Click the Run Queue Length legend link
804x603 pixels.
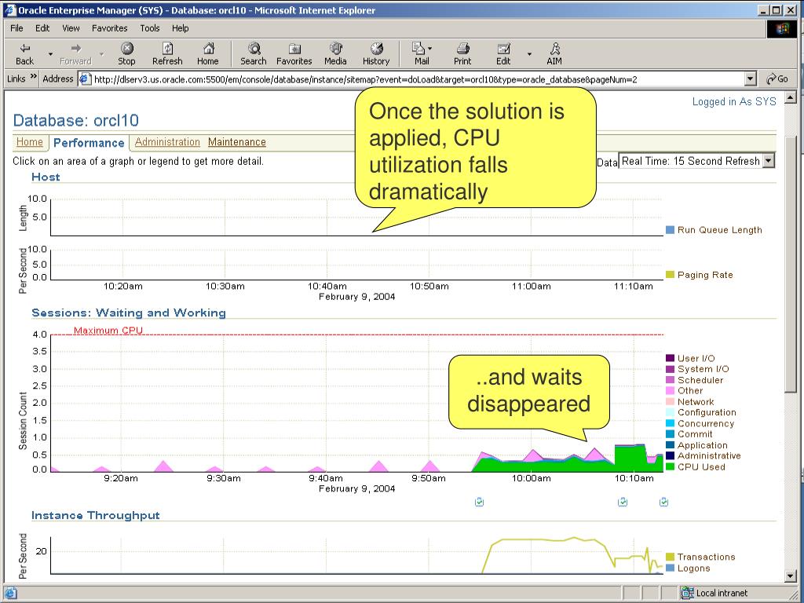719,230
